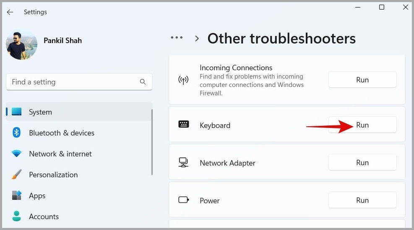Click the breadcrumb chevron arrow
This screenshot has width=414, height=230.
click(197, 39)
